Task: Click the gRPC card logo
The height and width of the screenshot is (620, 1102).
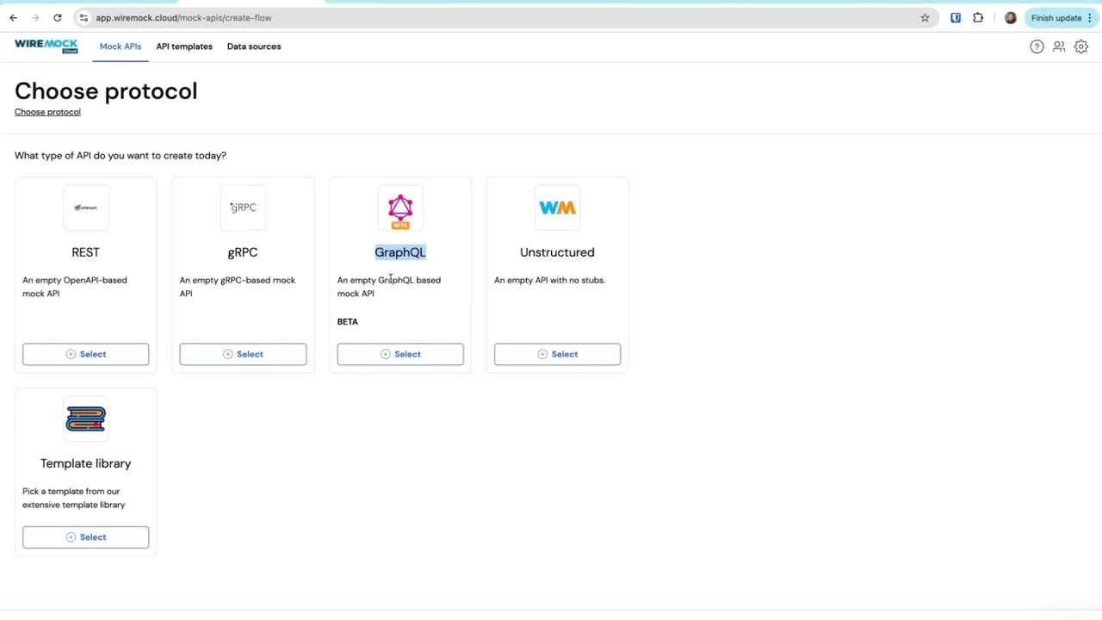Action: (243, 208)
